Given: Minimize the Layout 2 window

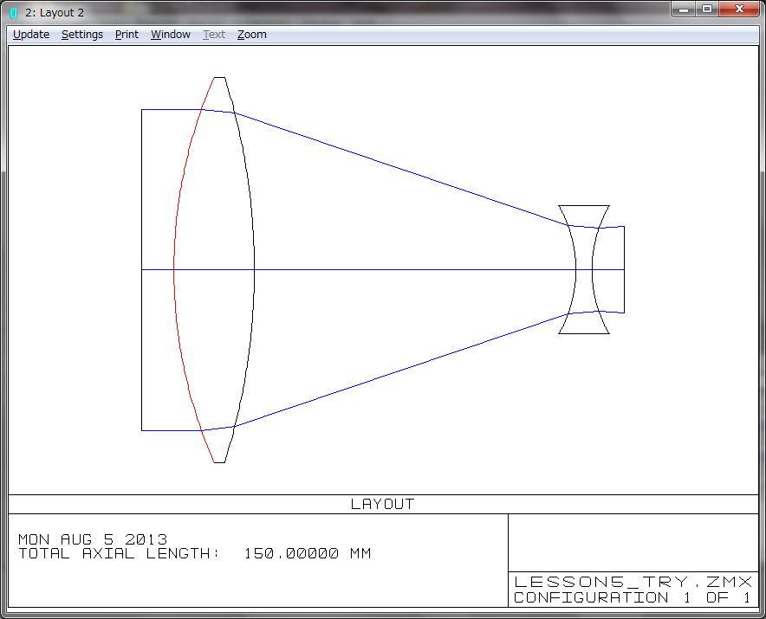Looking at the screenshot, I should tap(684, 9).
